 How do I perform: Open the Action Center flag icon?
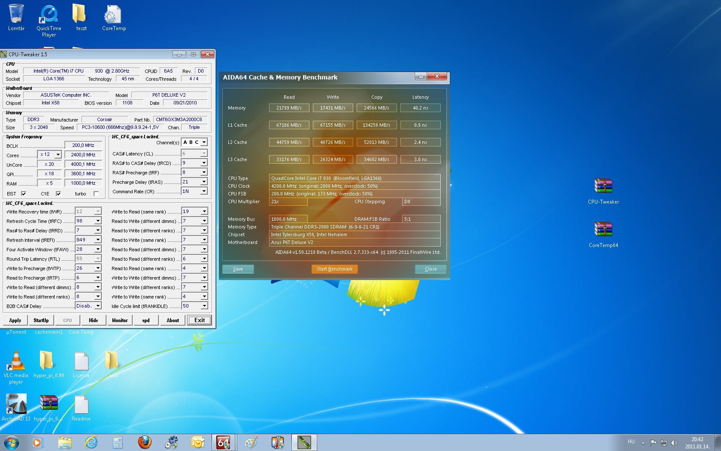[x=653, y=442]
